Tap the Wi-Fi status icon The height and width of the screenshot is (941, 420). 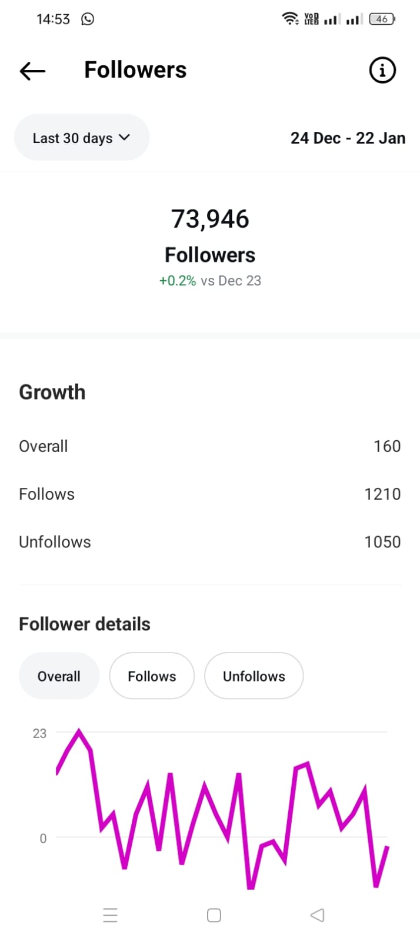(x=290, y=19)
